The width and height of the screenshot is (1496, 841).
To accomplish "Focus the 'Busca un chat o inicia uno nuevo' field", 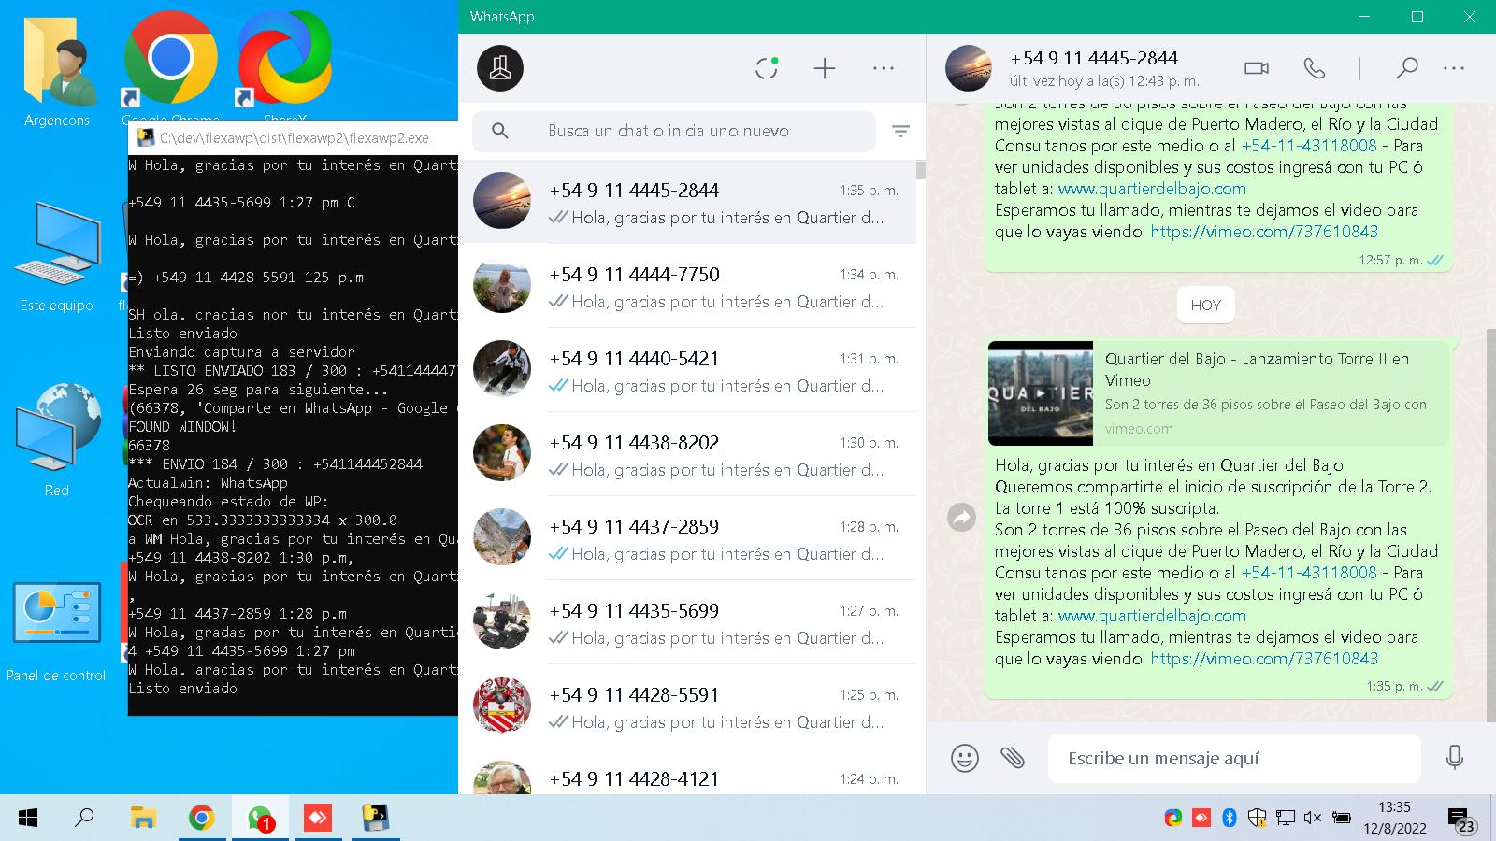I will [674, 131].
